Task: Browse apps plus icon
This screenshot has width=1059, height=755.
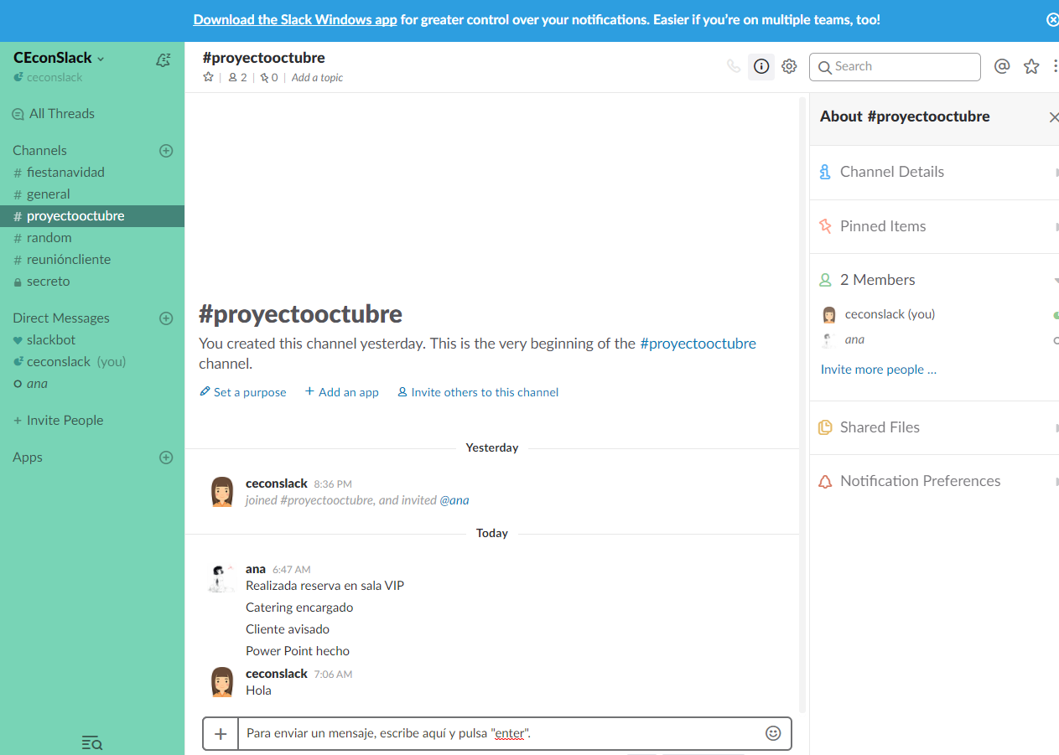Action: coord(166,458)
